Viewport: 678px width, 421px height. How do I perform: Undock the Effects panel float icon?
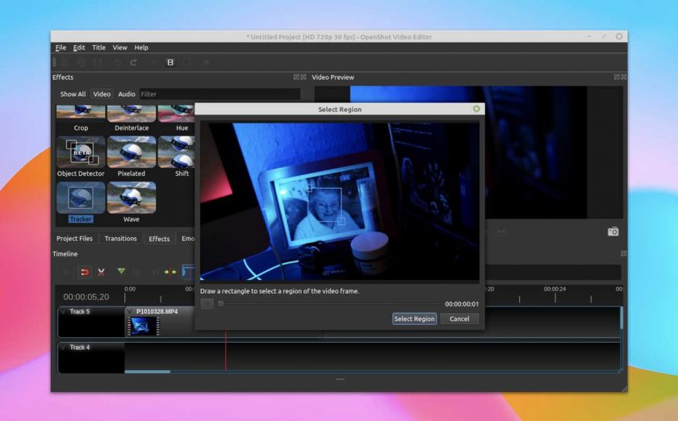pyautogui.click(x=296, y=77)
